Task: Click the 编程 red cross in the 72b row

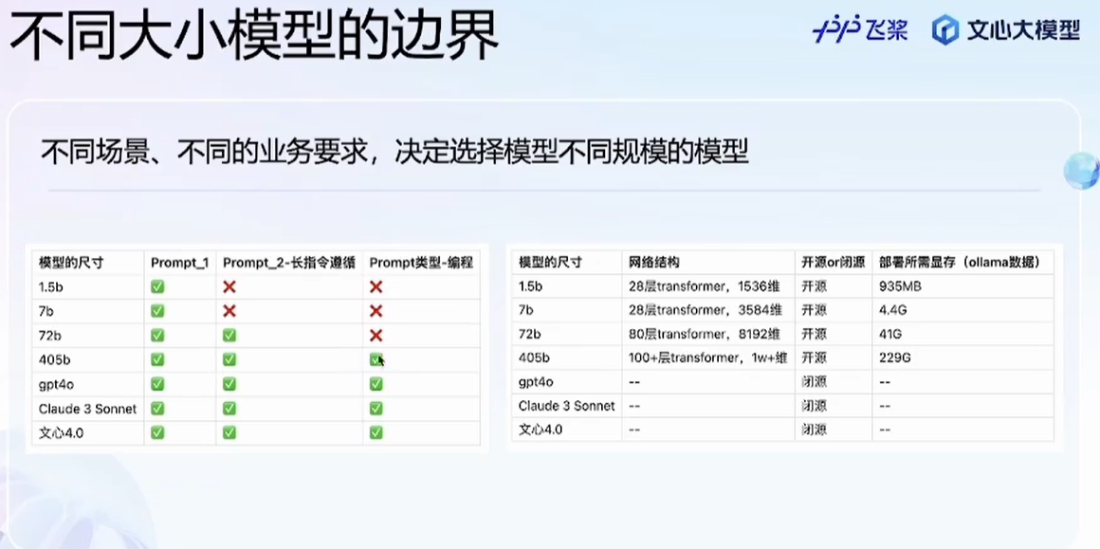Action: (x=376, y=335)
